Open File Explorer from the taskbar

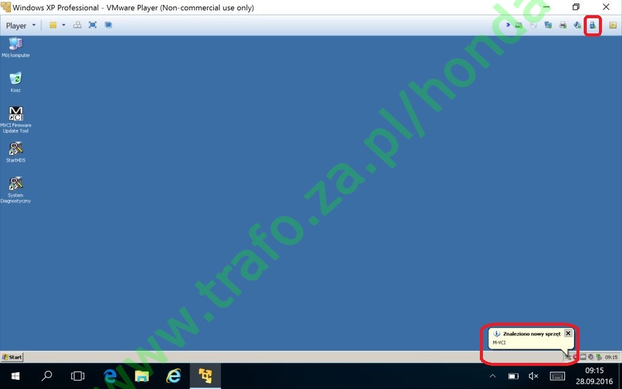tap(142, 376)
